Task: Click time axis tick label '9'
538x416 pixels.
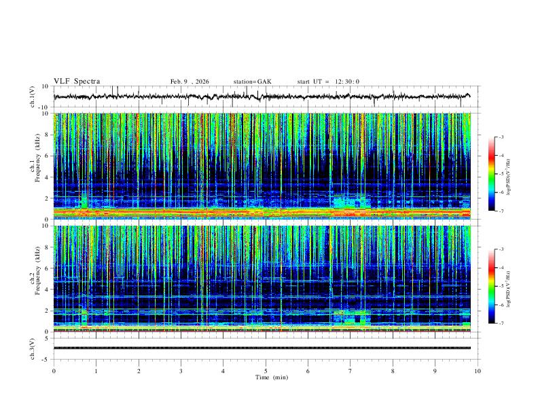Action: tap(435, 371)
